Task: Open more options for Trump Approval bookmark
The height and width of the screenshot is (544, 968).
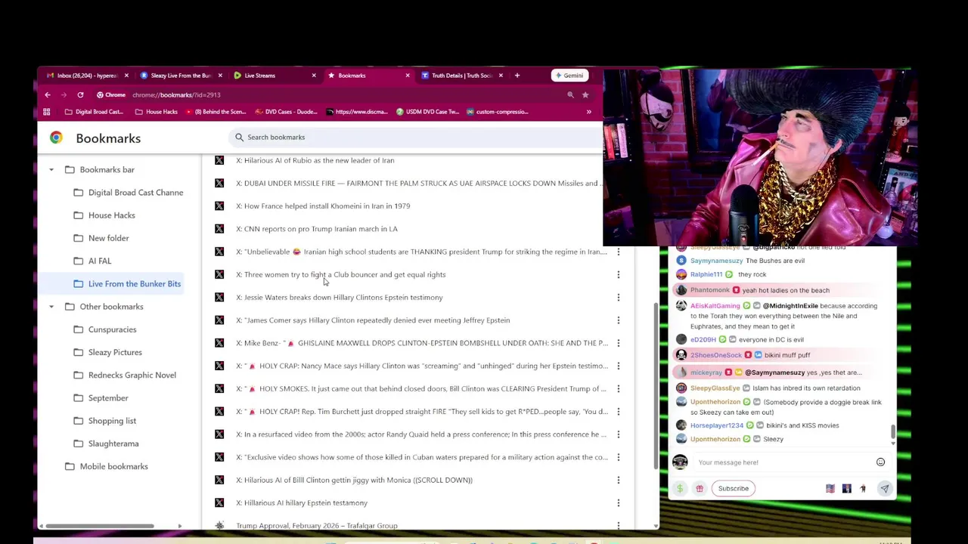Action: tap(618, 525)
